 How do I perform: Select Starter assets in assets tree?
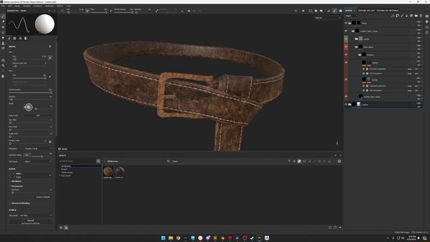pyautogui.click(x=67, y=173)
